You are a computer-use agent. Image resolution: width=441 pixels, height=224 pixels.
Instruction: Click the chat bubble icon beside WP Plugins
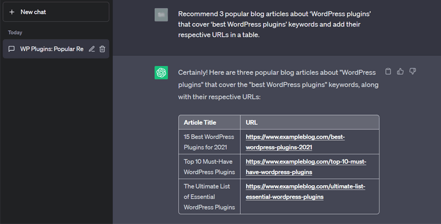pos(12,49)
